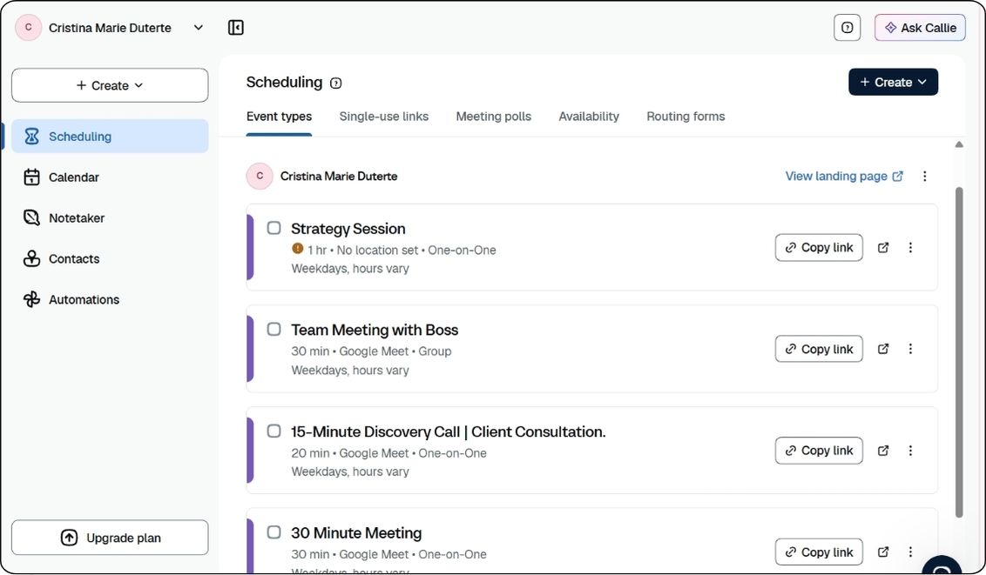The height and width of the screenshot is (575, 986).
Task: Tick the Team Meeting with Boss checkbox
Action: [274, 329]
